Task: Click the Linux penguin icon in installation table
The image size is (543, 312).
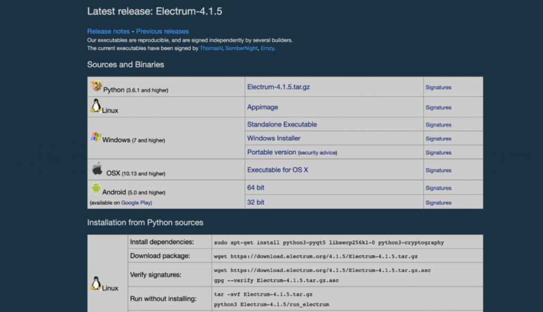Action: [x=96, y=284]
